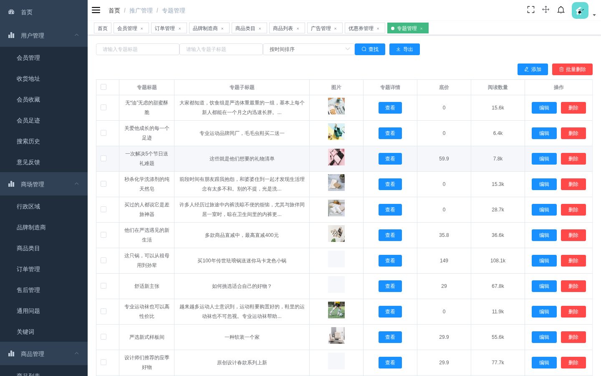This screenshot has height=376, width=601.
Task: Collapse the 商场管理 sidebar section
Action: click(76, 184)
